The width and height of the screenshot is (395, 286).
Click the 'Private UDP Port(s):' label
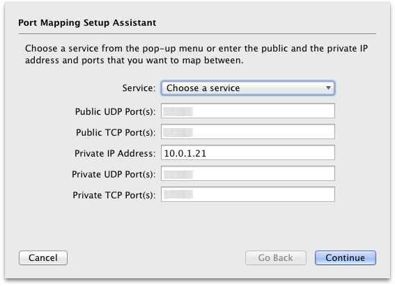(x=114, y=175)
